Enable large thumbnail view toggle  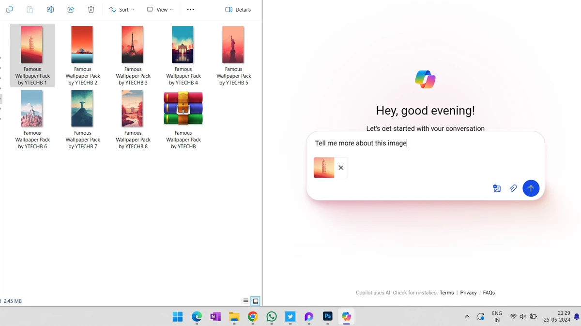pos(255,300)
